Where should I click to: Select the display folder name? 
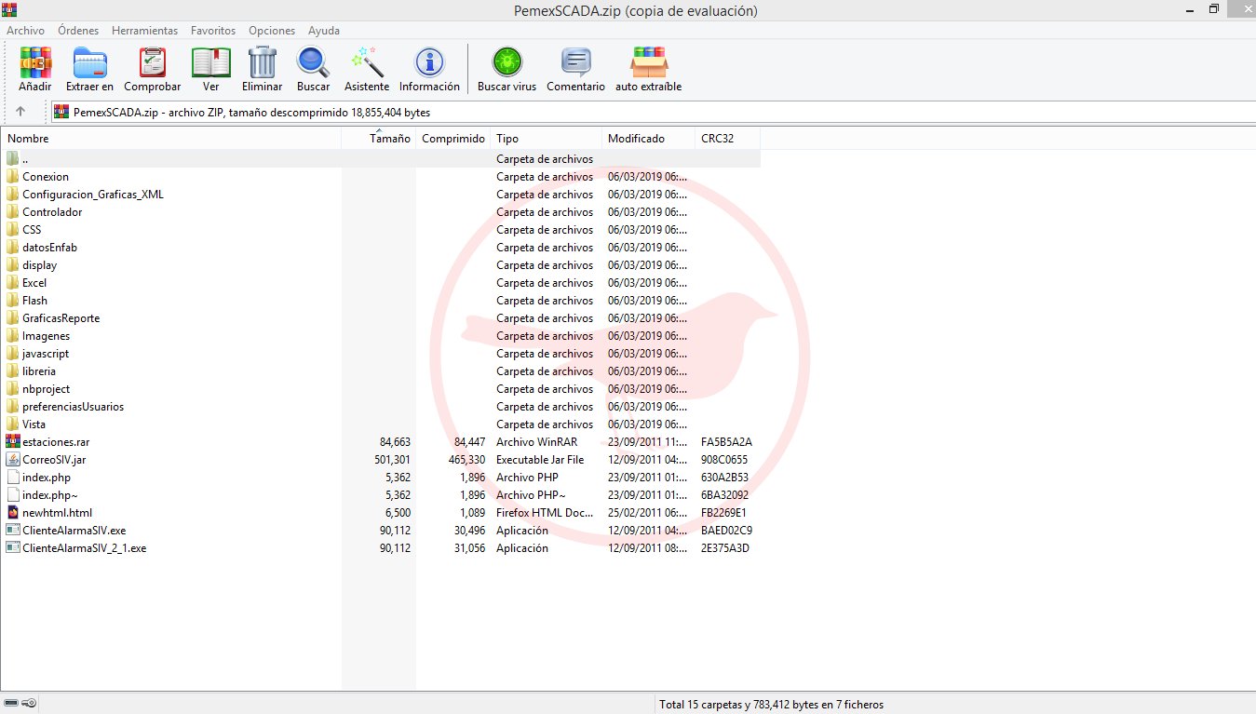[39, 264]
